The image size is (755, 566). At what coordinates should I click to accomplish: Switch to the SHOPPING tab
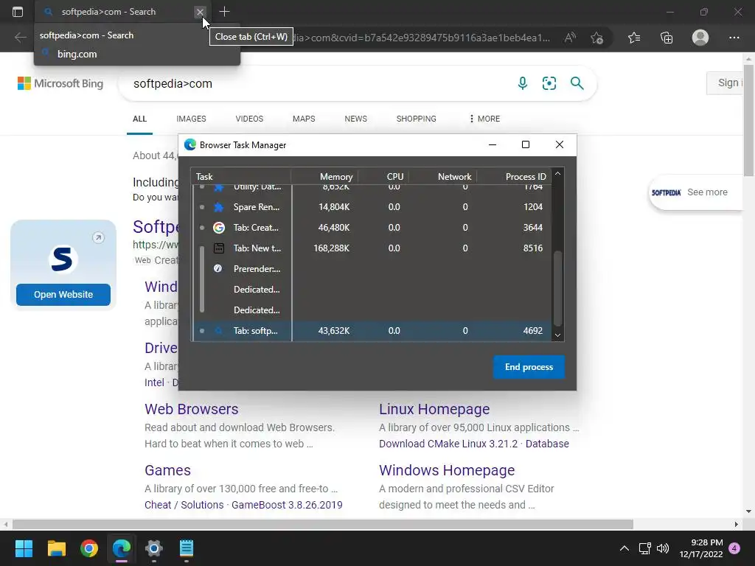(417, 119)
